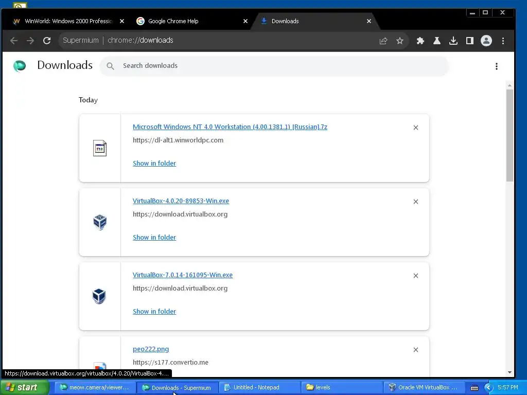Open the levels folder taskbar window
Viewport: 527px width, 395px height.
342,388
